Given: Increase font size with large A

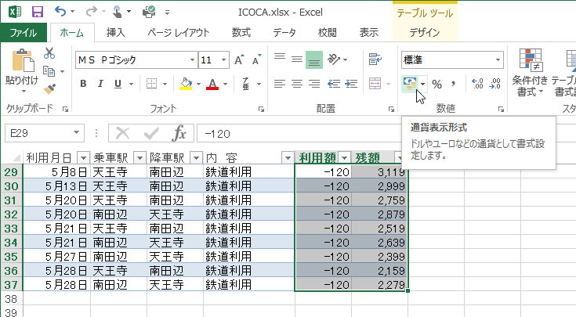Looking at the screenshot, I should [239, 59].
